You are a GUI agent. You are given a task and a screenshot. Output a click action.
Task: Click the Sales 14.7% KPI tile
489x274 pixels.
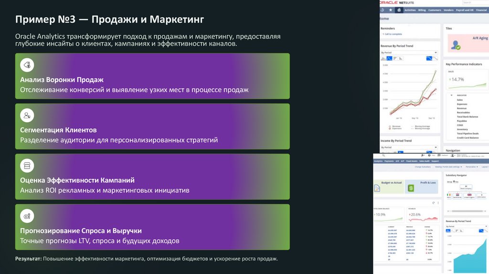pos(467,80)
